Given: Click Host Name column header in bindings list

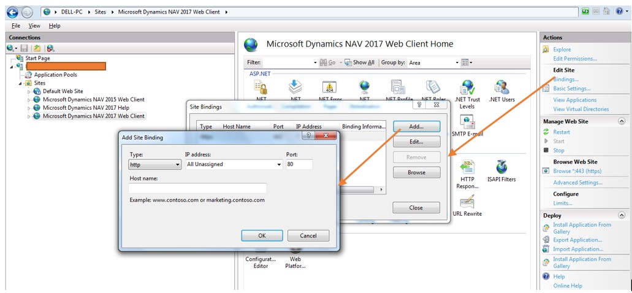Looking at the screenshot, I should click(237, 126).
